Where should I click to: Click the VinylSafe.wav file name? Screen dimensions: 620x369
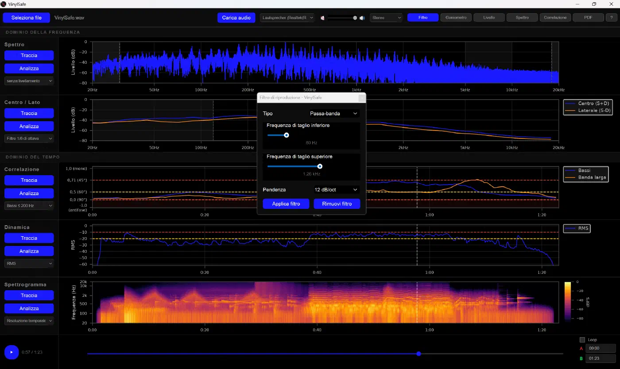click(69, 18)
